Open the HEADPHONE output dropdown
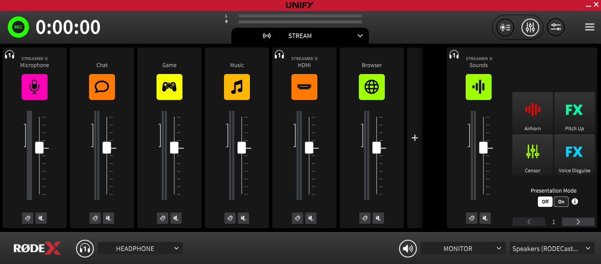This screenshot has height=264, width=601. pos(140,248)
